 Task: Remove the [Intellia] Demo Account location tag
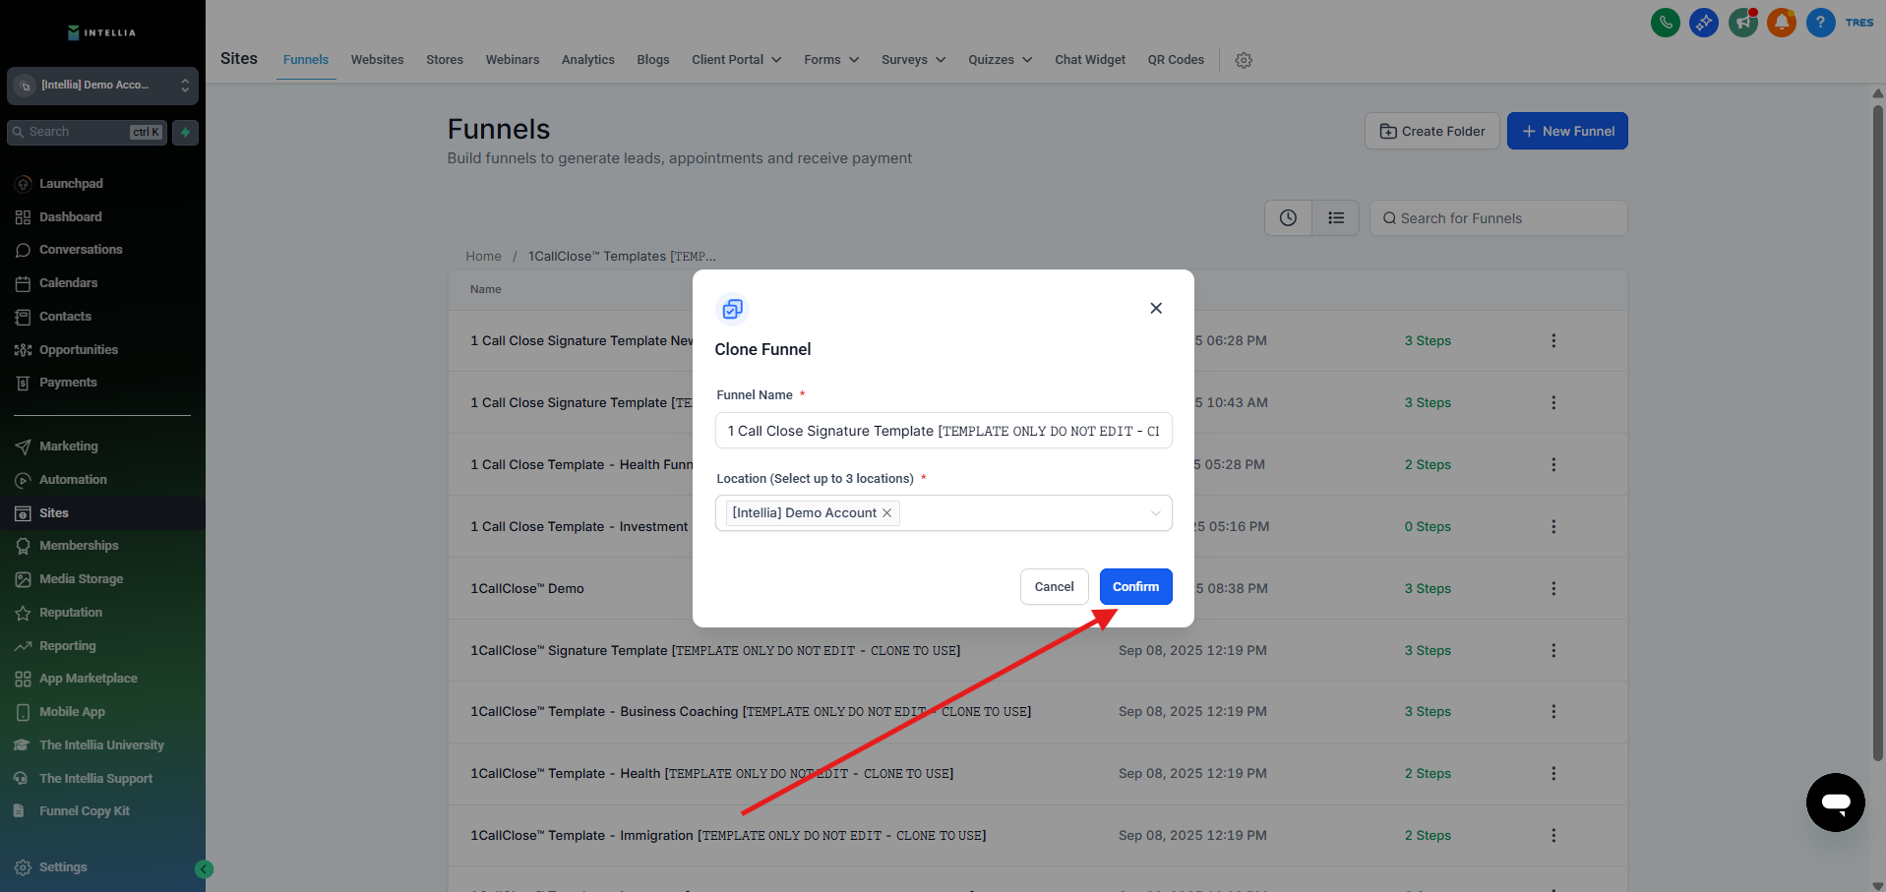click(886, 513)
